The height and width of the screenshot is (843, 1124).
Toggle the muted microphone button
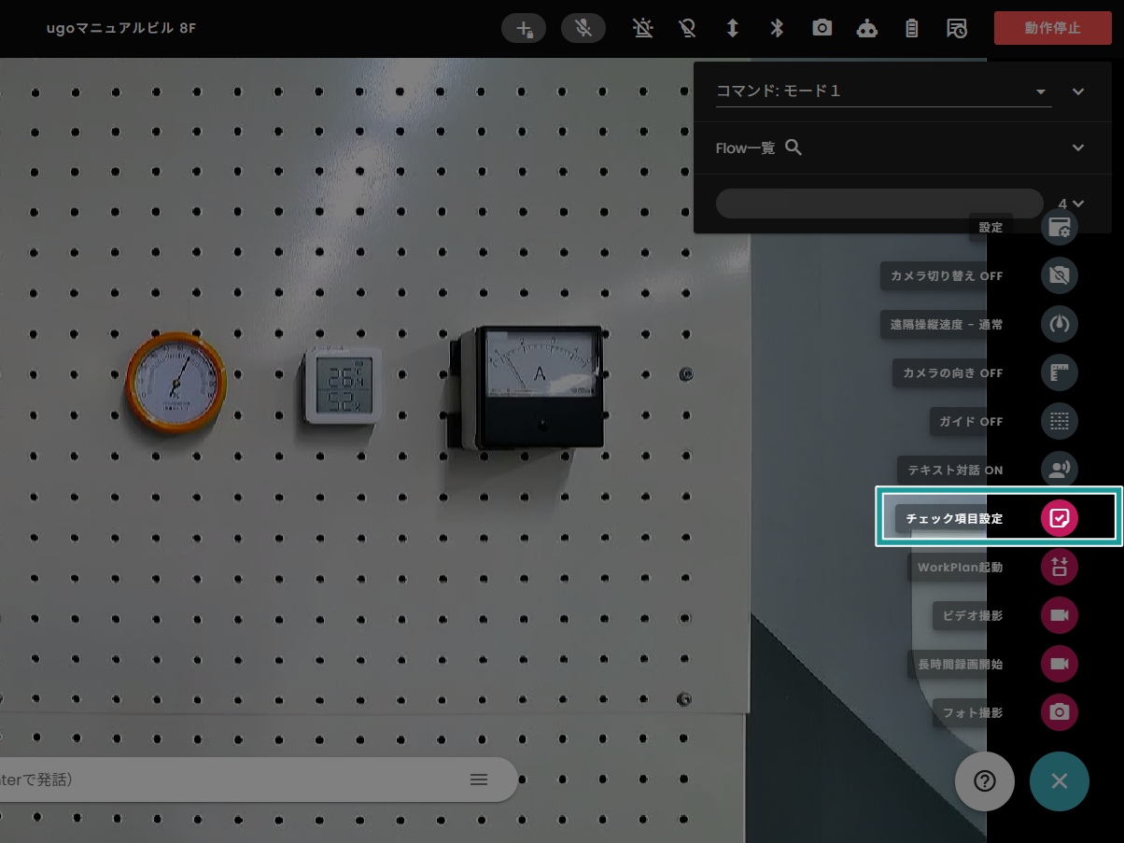[583, 28]
